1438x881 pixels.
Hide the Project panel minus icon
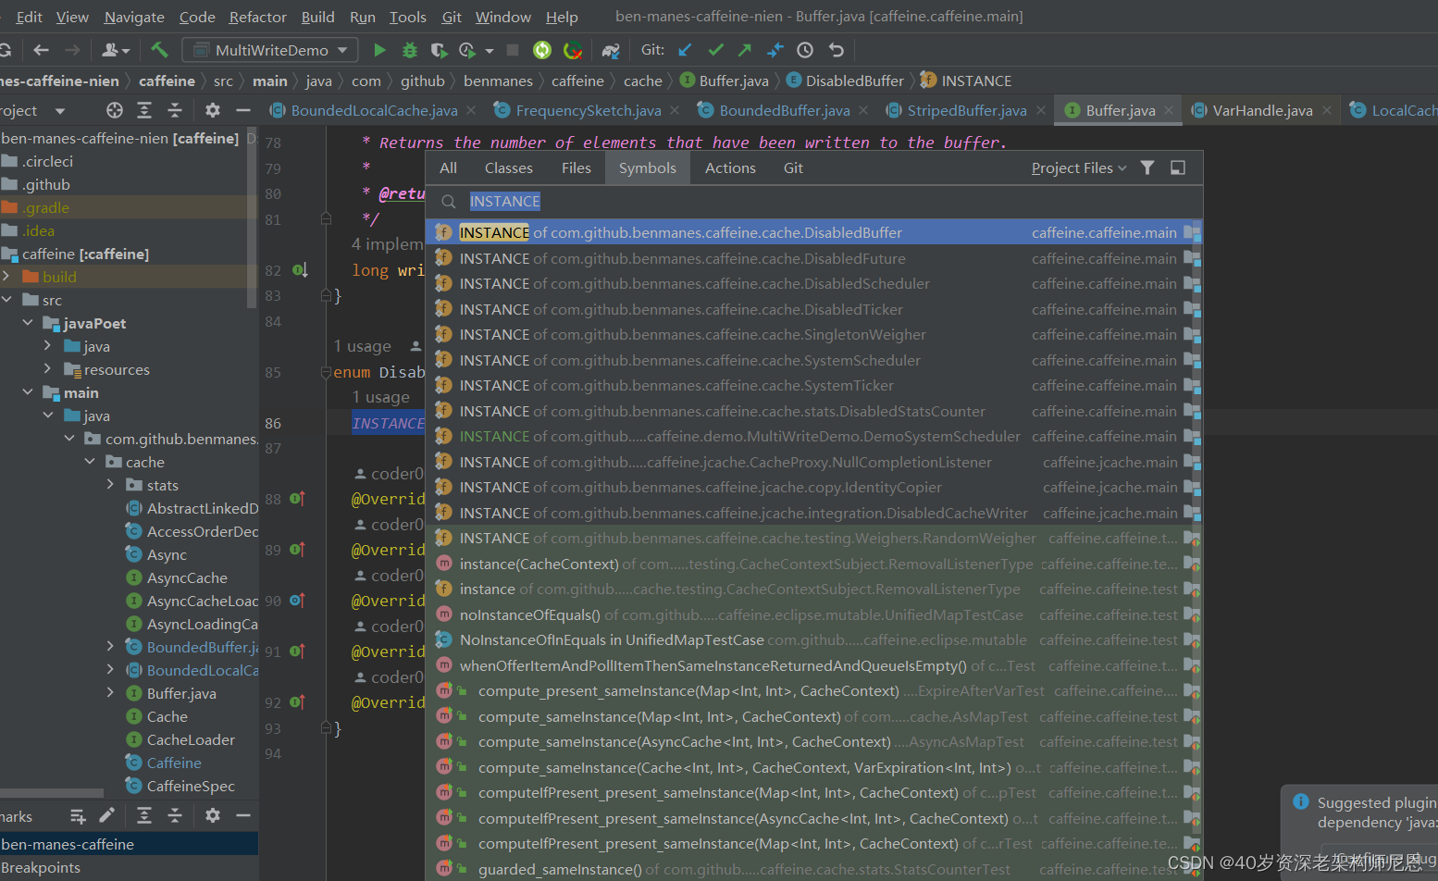pyautogui.click(x=243, y=110)
